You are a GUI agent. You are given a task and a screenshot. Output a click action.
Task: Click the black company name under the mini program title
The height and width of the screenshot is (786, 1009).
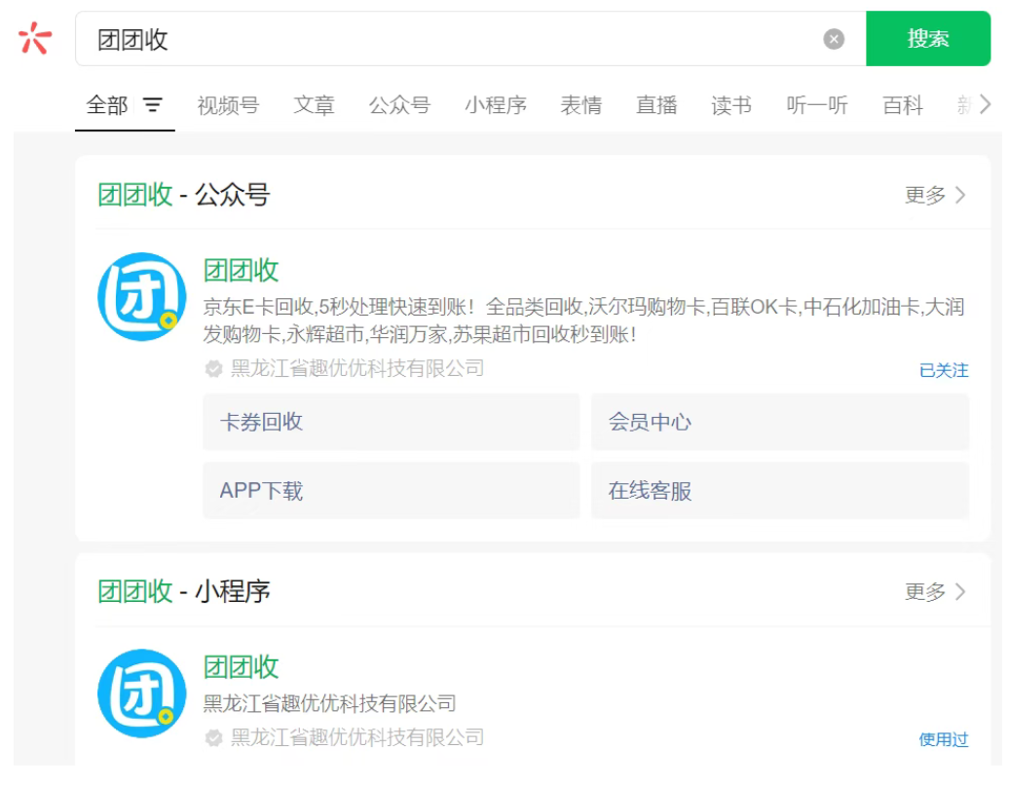[x=329, y=703]
